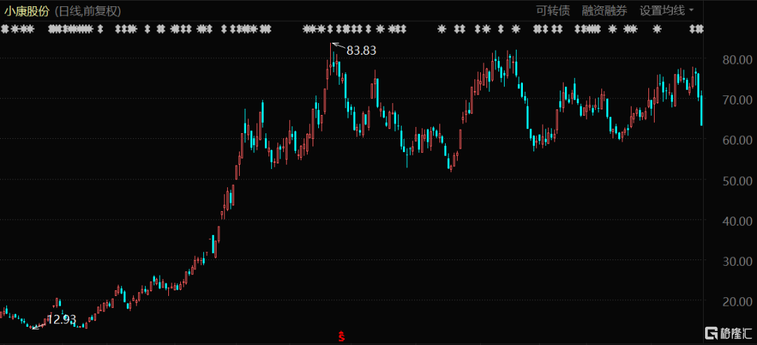Click the 60.00 price axis label
The image size is (757, 345).
pos(738,141)
